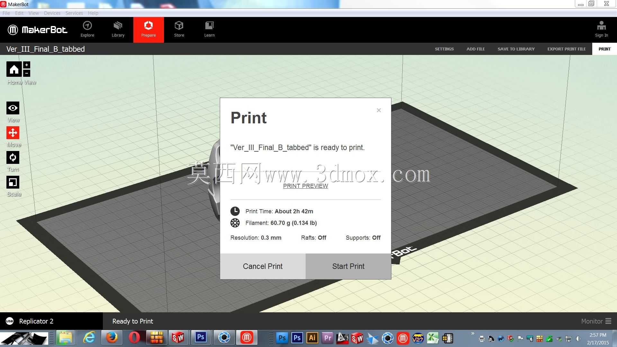Click the volume speaker tray icon
Image resolution: width=617 pixels, height=347 pixels.
578,339
